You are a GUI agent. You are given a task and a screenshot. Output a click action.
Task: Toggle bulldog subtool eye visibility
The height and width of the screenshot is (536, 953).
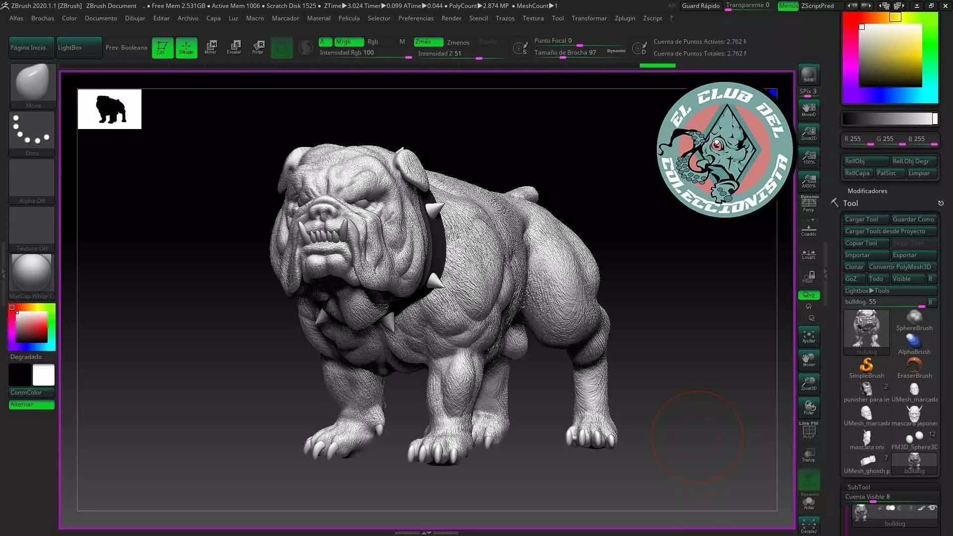(932, 508)
